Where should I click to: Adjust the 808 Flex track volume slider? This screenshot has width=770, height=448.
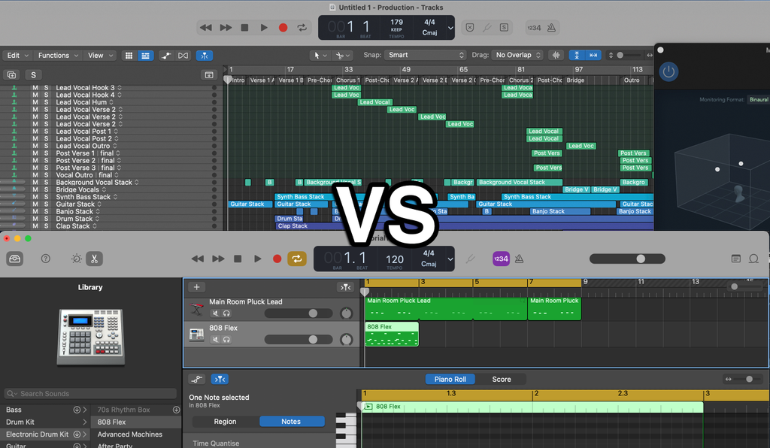(312, 338)
